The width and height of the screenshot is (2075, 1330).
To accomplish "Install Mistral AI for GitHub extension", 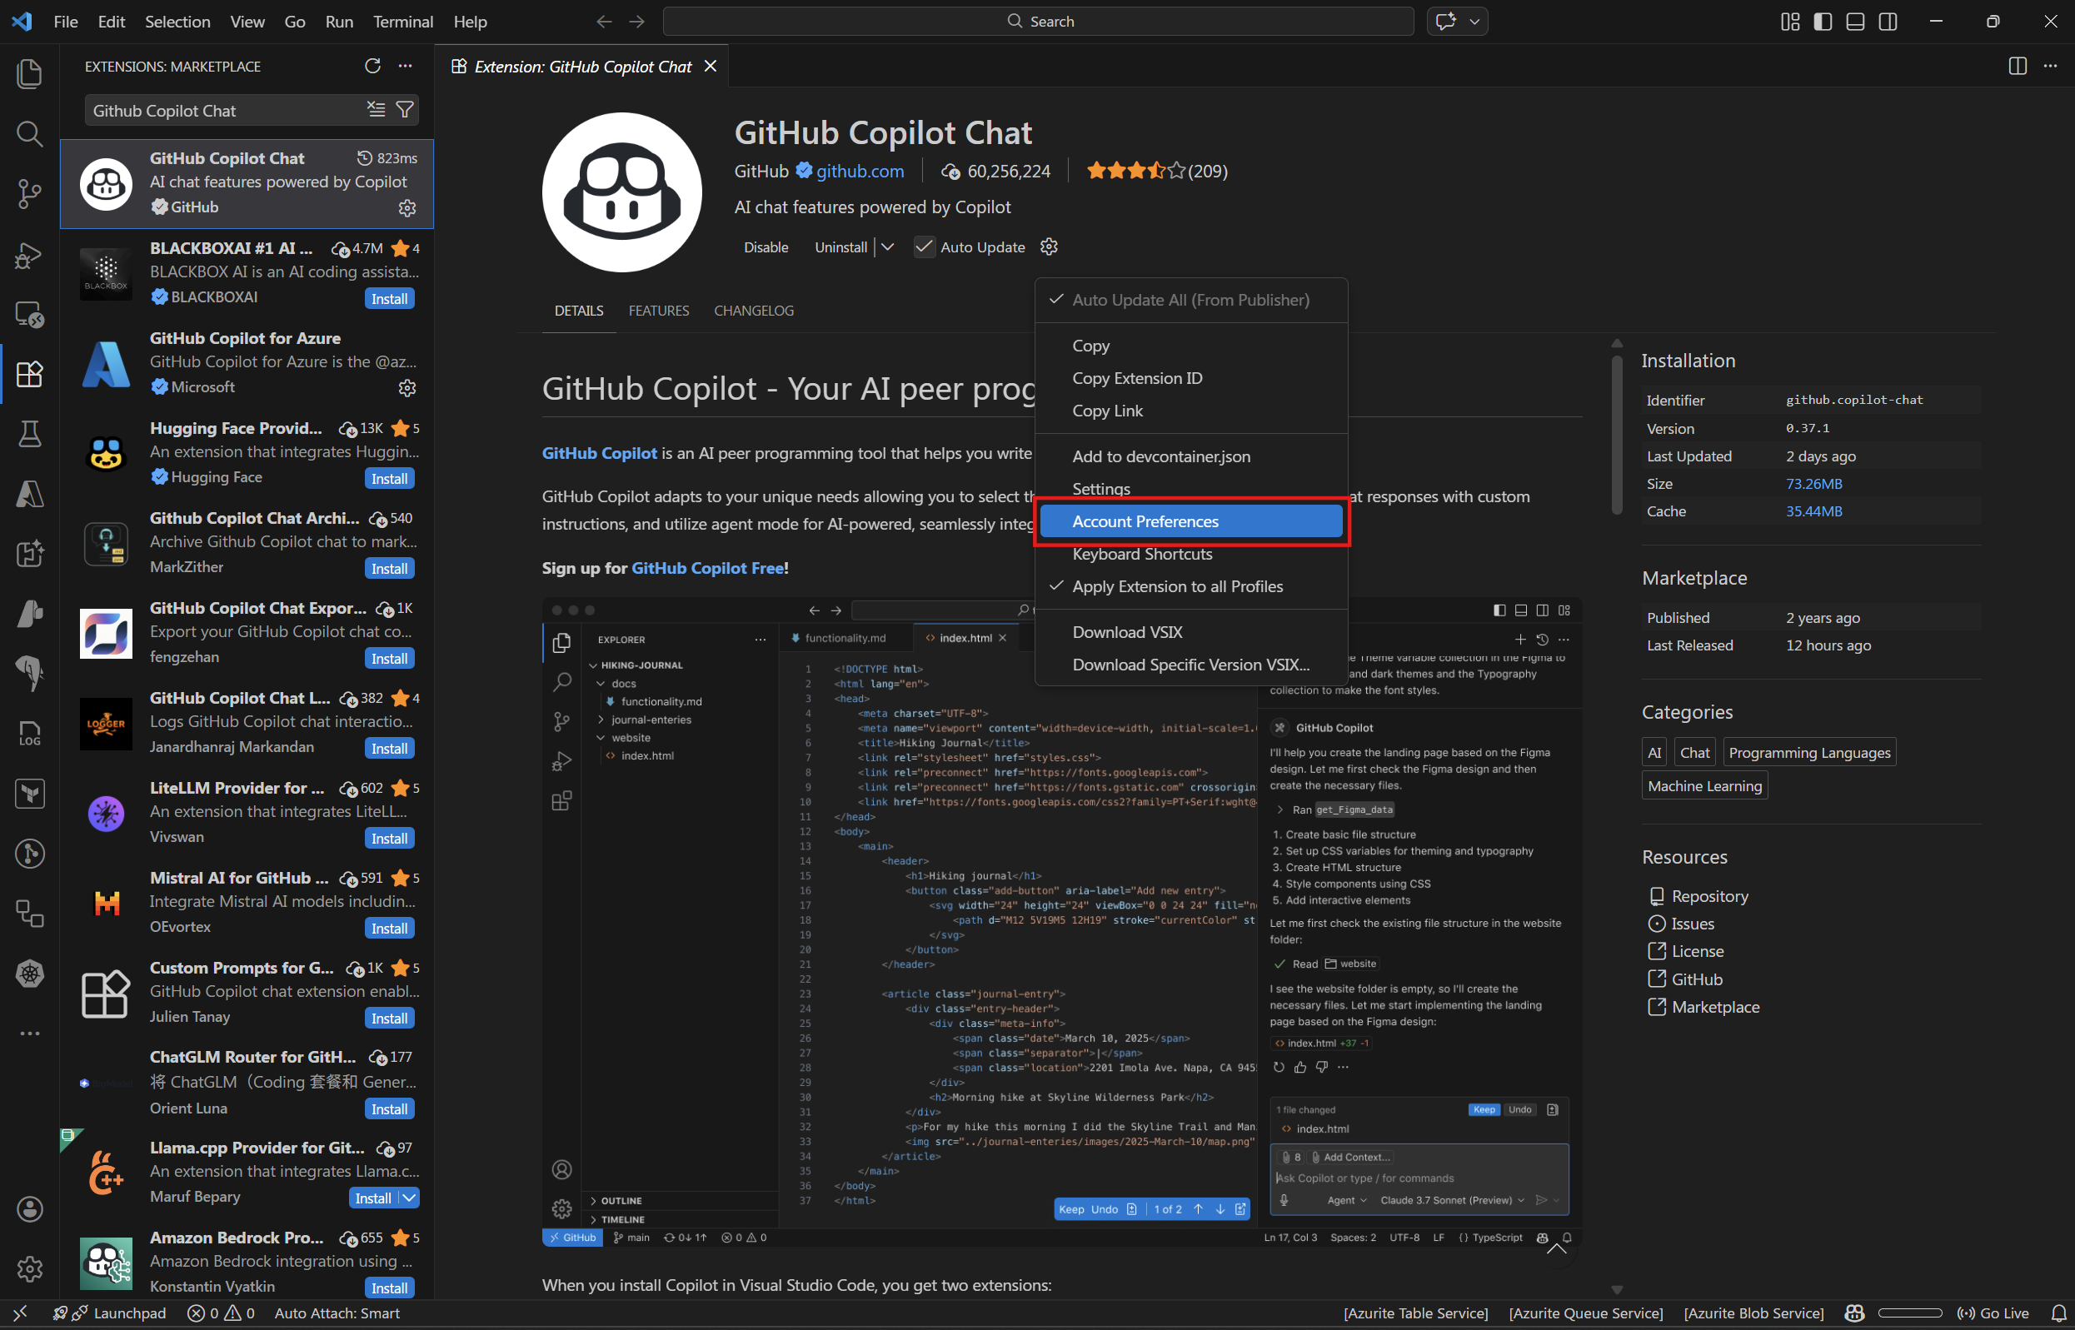I will 390,929.
